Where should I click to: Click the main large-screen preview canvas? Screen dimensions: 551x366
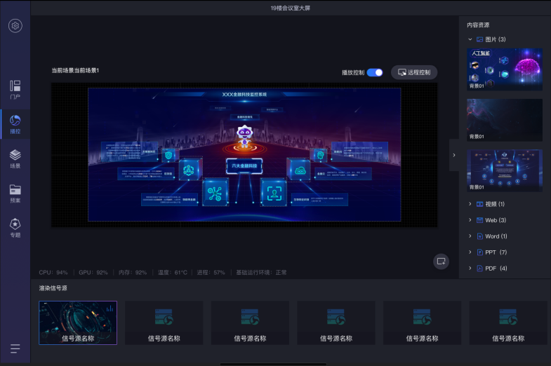pyautogui.click(x=244, y=154)
